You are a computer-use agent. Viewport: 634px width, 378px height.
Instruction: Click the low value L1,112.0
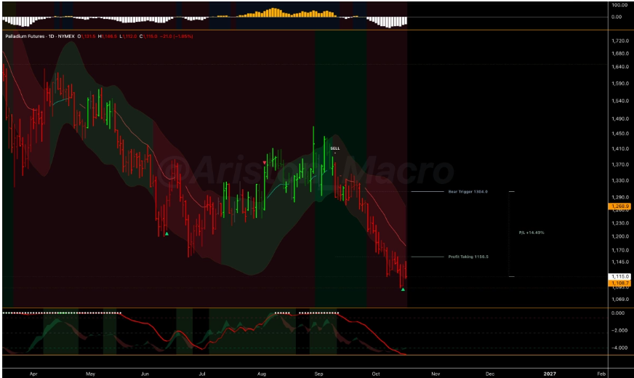pos(128,36)
